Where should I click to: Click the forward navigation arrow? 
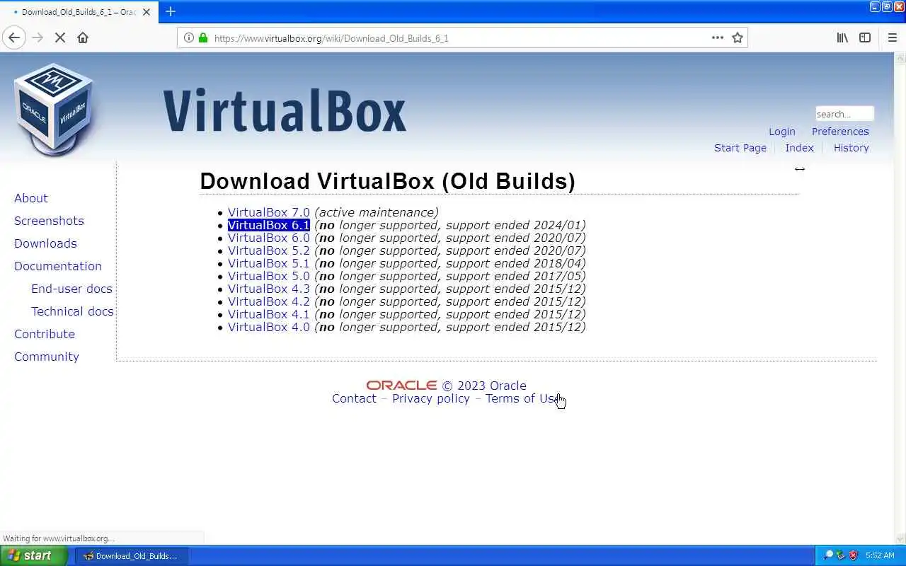38,37
